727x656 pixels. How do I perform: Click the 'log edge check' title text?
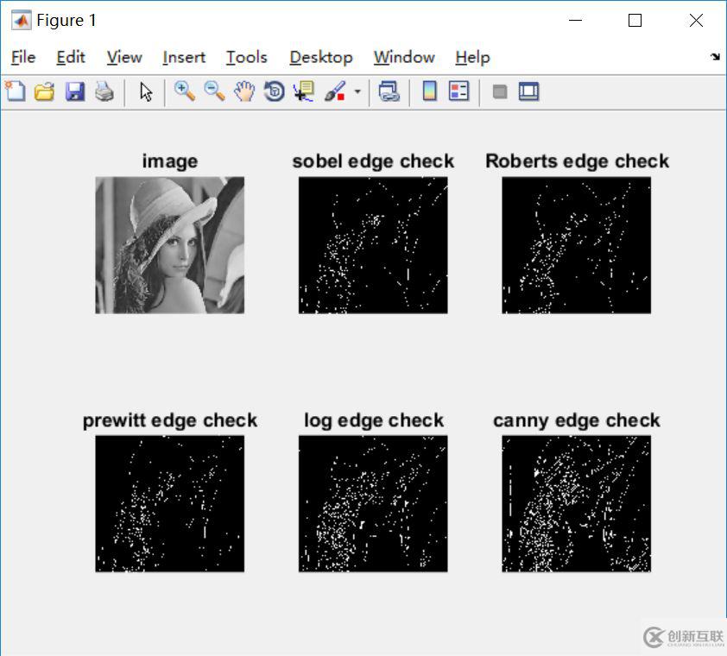(374, 420)
